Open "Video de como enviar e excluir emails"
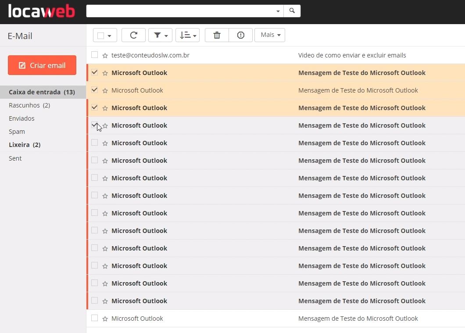Screen dimensions: 465x333 (352, 55)
